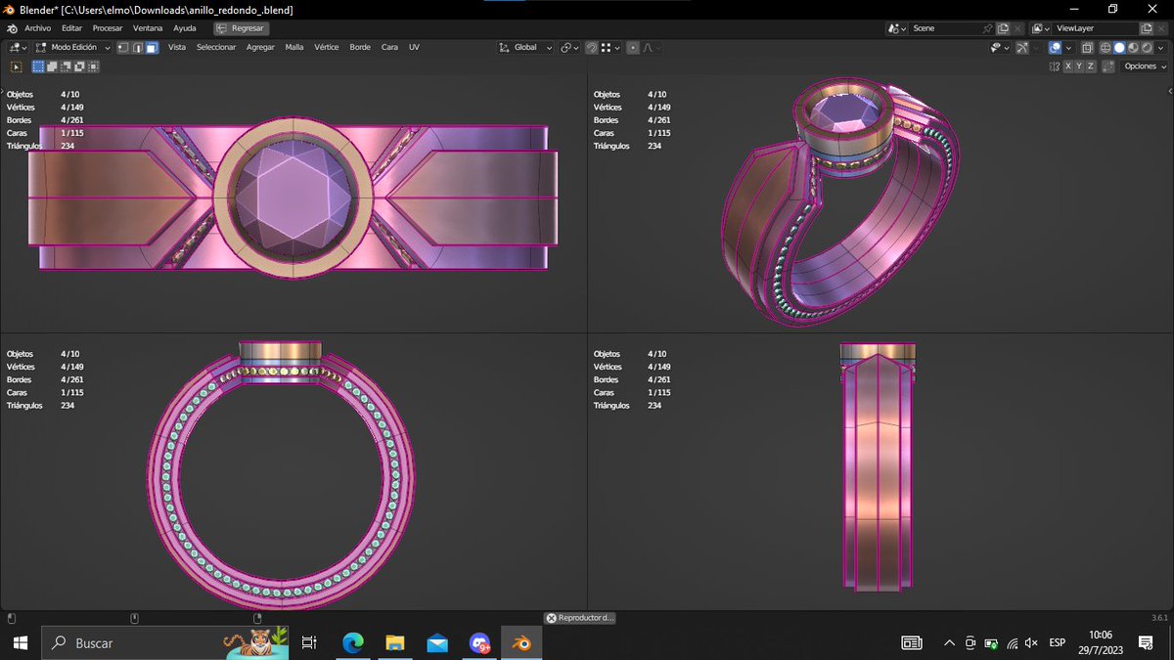This screenshot has height=660, width=1174.
Task: Open the Windows Start menu
Action: 20,642
